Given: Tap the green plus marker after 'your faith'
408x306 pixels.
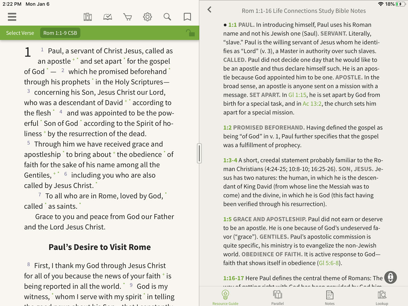Looking at the screenshot, I should tap(163, 274).
